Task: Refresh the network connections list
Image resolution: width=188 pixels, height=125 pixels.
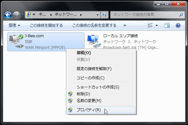Action: [104, 15]
